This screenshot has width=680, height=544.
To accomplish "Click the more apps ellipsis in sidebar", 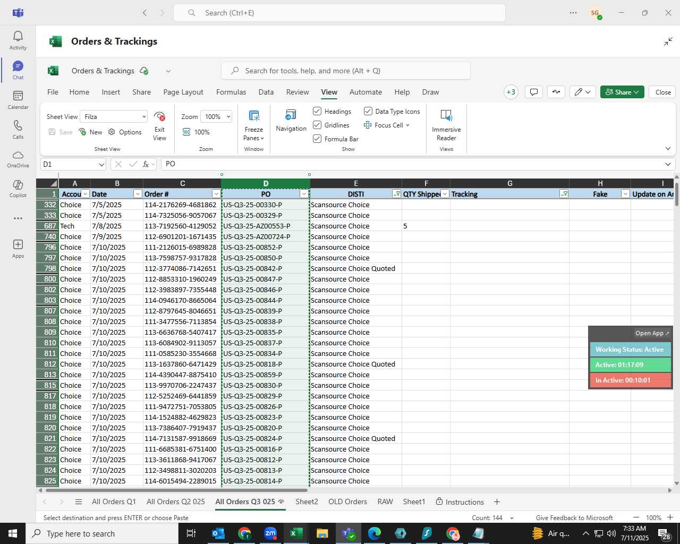I will (18, 218).
